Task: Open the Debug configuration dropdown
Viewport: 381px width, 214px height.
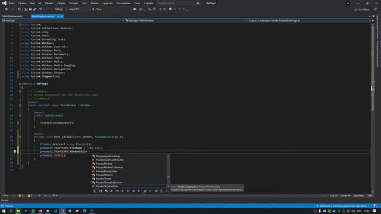Action: point(61,9)
